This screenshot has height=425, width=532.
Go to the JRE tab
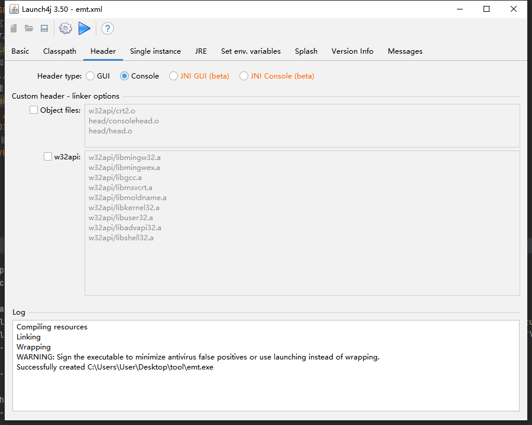pyautogui.click(x=201, y=51)
